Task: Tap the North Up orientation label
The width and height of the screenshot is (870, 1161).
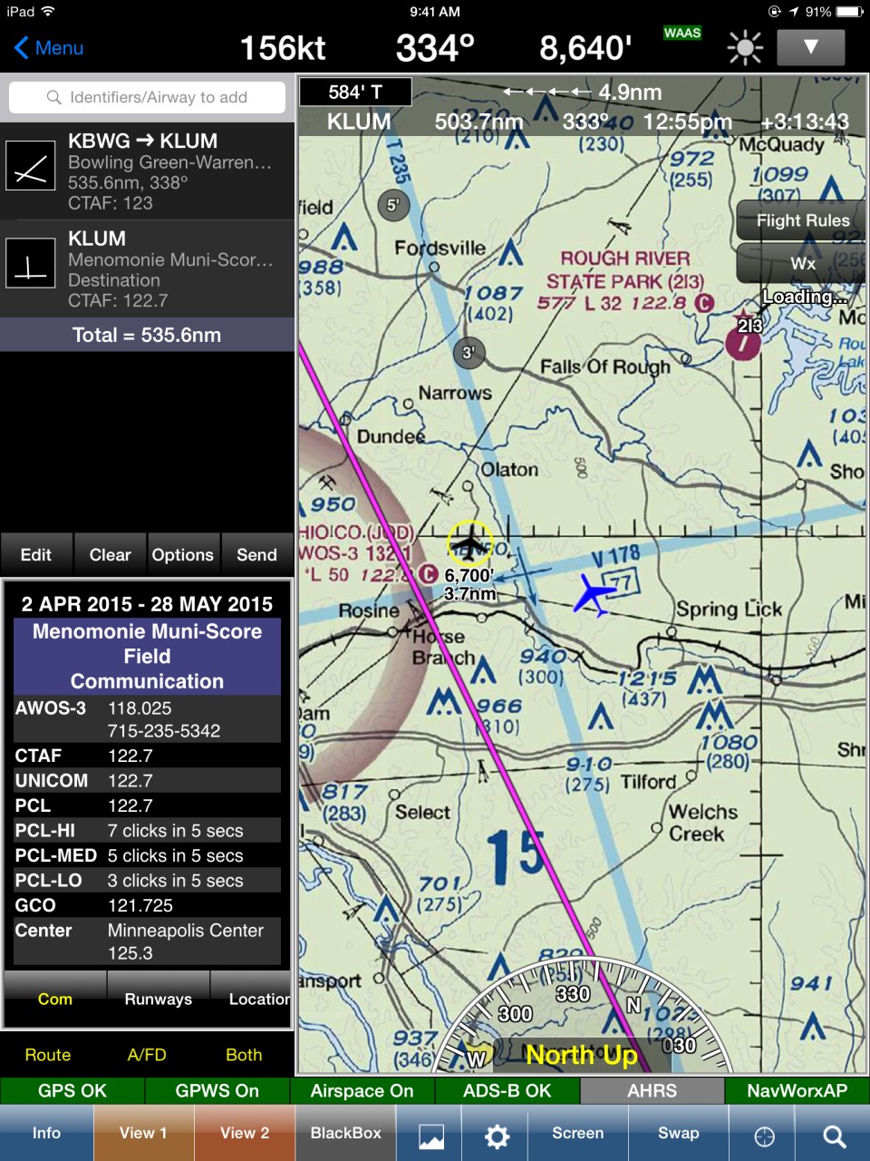Action: pyautogui.click(x=582, y=1055)
